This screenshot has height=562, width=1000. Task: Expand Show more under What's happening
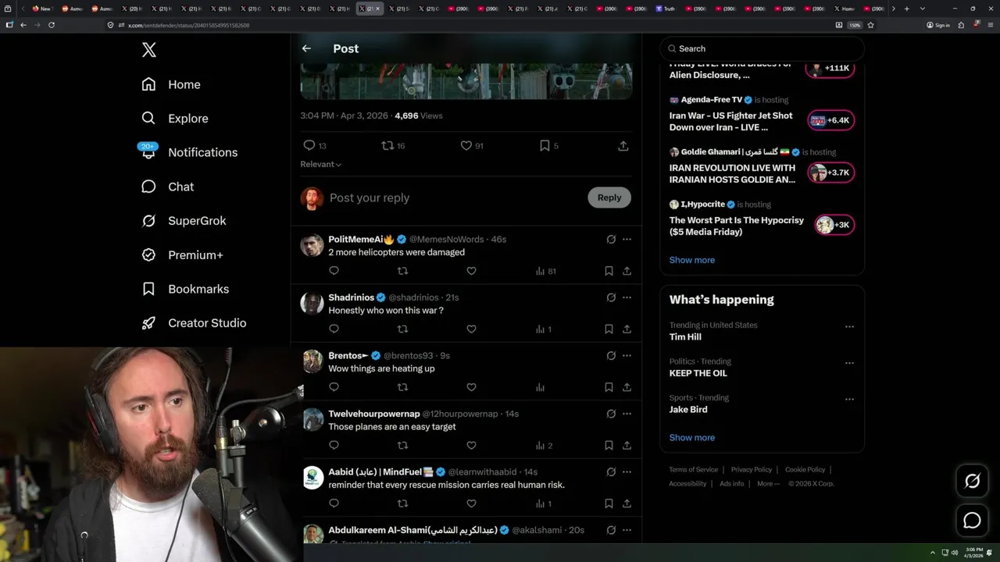tap(691, 437)
